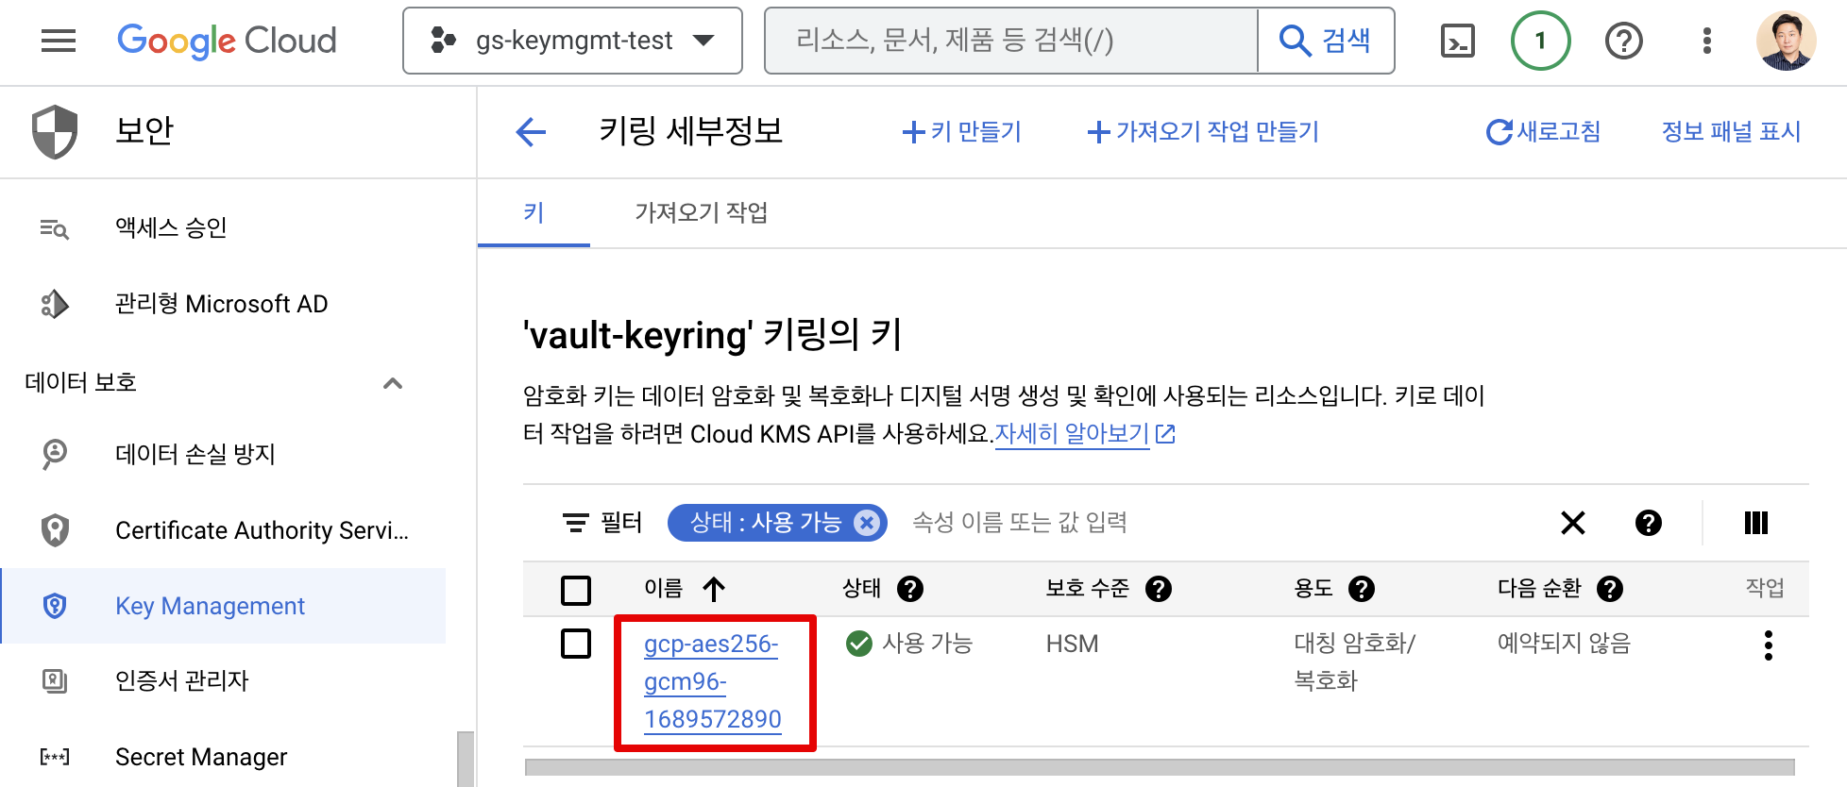Image resolution: width=1847 pixels, height=787 pixels.
Task: Open the hamburger navigation menu
Action: (59, 41)
